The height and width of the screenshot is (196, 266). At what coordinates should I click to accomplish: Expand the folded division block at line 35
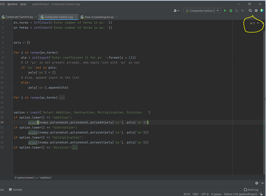pos(12,147)
